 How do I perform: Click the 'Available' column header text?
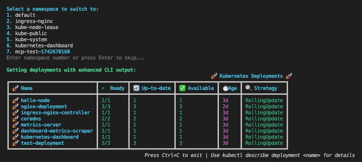pyautogui.click(x=201, y=88)
